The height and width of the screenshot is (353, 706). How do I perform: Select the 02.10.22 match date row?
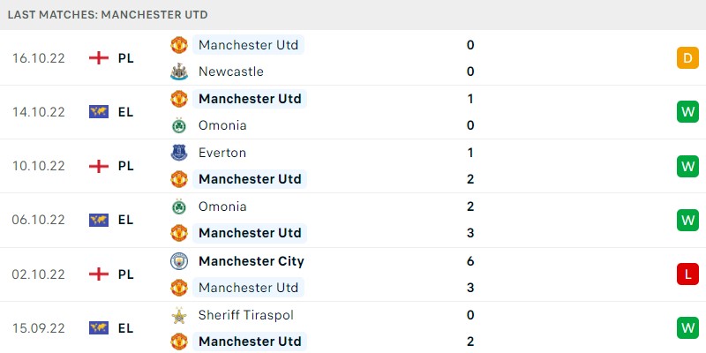click(x=353, y=274)
